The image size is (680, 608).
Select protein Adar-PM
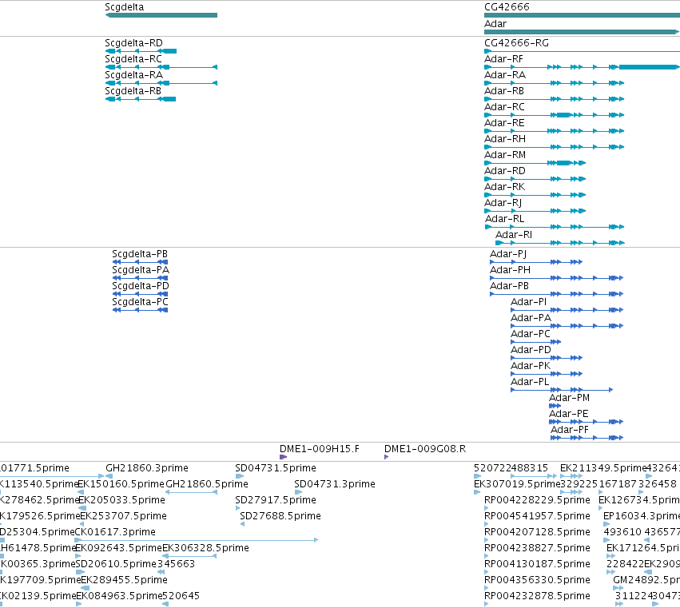coord(570,398)
